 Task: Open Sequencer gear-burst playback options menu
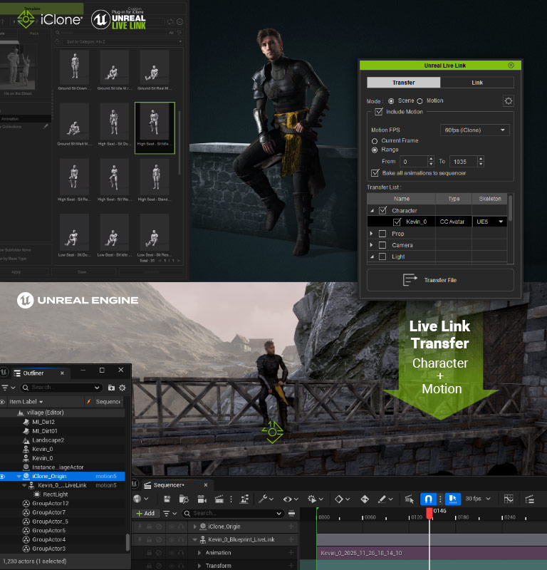[315, 499]
